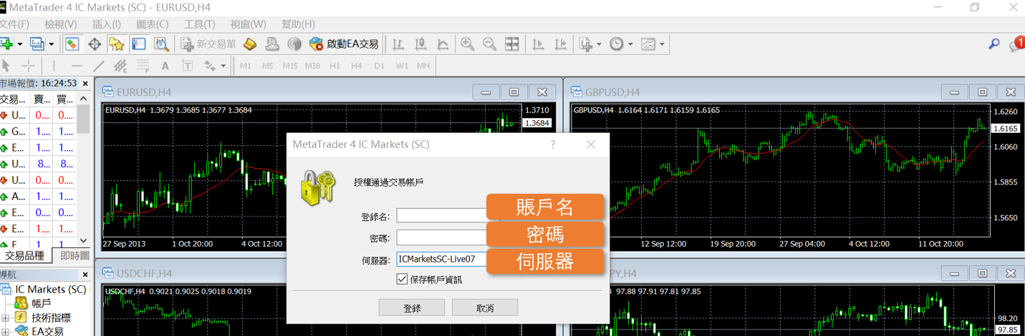Click the login dialog help question mark
This screenshot has width=1025, height=336.
tap(552, 144)
